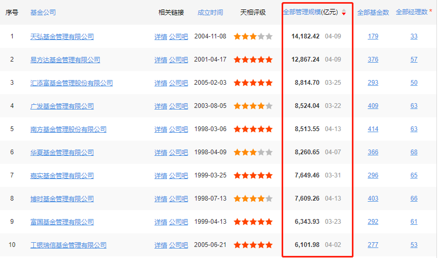438x258 pixels.
Task: Open 详情 link for 易方达基金
Action: tap(161, 59)
